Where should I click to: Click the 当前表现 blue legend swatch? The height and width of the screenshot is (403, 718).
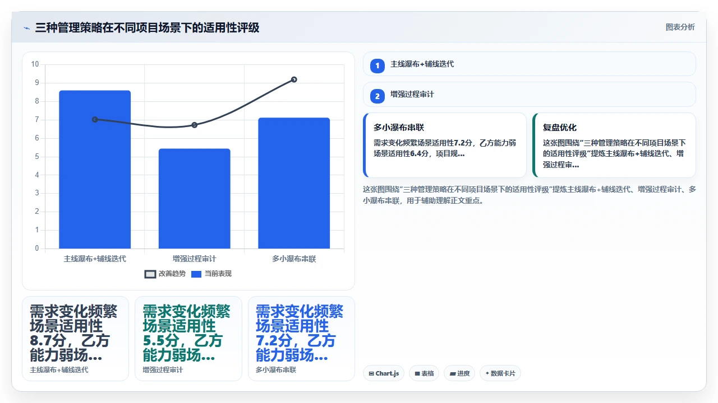click(196, 274)
